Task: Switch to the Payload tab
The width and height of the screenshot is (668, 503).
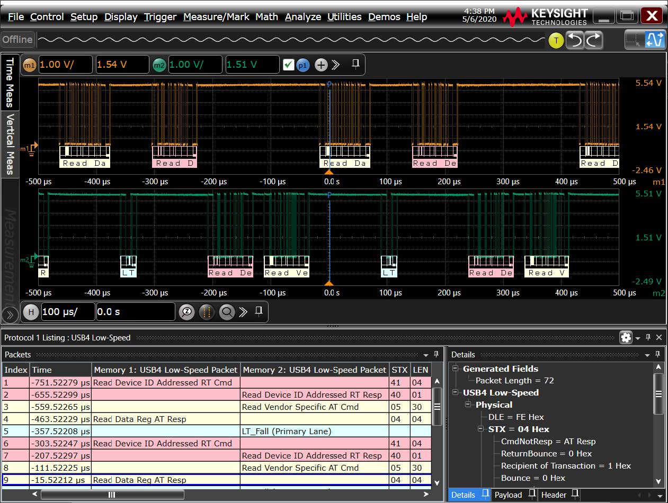Action: pos(507,495)
